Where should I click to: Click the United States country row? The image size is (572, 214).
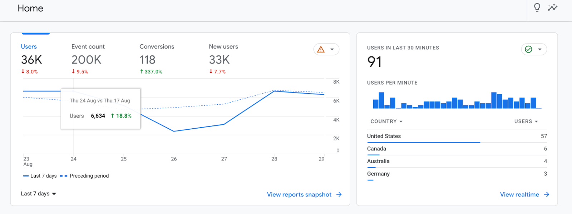point(457,136)
